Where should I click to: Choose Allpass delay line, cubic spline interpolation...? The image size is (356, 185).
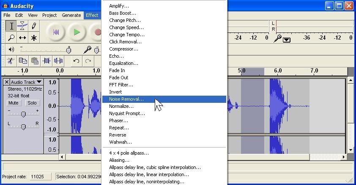tap(164, 167)
